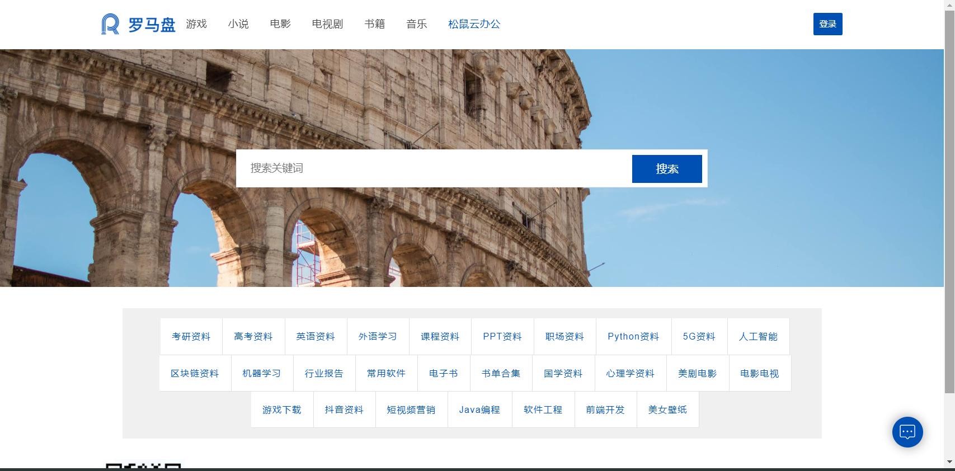Open the chat support bubble icon
Viewport: 955px width, 471px height.
[x=907, y=432]
